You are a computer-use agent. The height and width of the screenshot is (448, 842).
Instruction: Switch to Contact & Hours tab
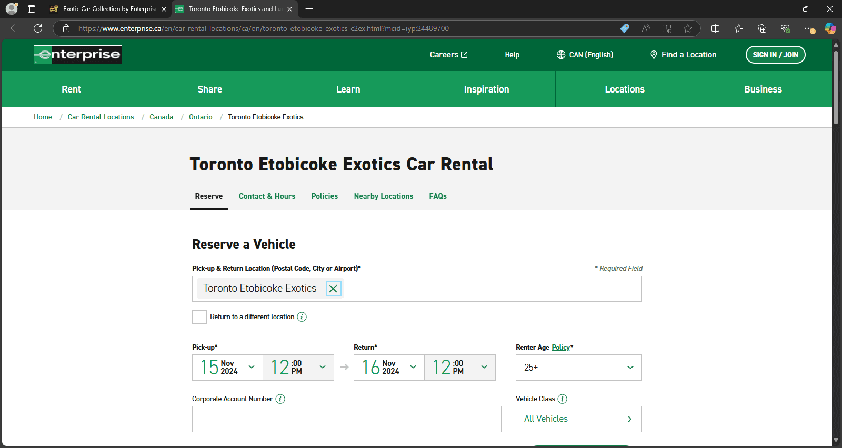click(267, 196)
